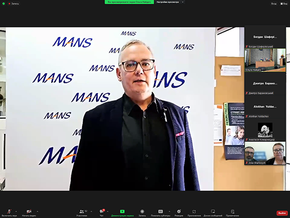Select Alokhan Yuldashev participant tile
Image resolution: width=290 pixels, height=218 pixels.
pos(265,107)
